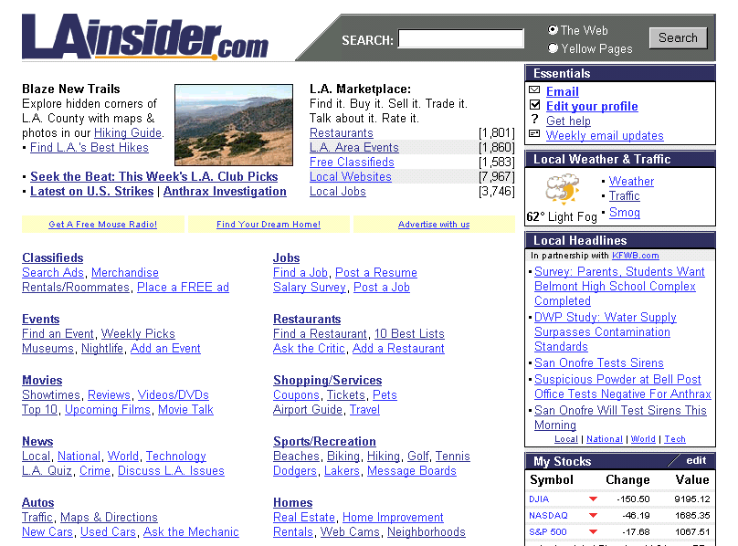The width and height of the screenshot is (738, 546).
Task: Open the edit link in My Stocks
Action: click(x=696, y=461)
